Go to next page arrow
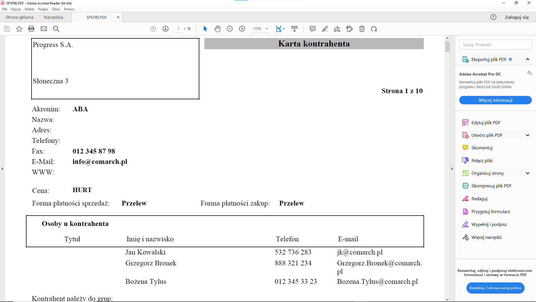The width and height of the screenshot is (536, 302). pos(166,29)
